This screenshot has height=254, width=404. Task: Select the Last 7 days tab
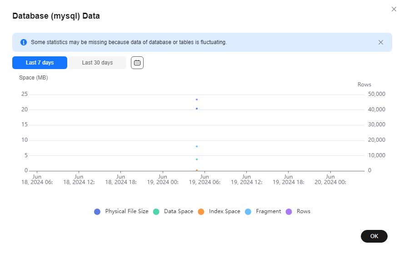click(40, 63)
